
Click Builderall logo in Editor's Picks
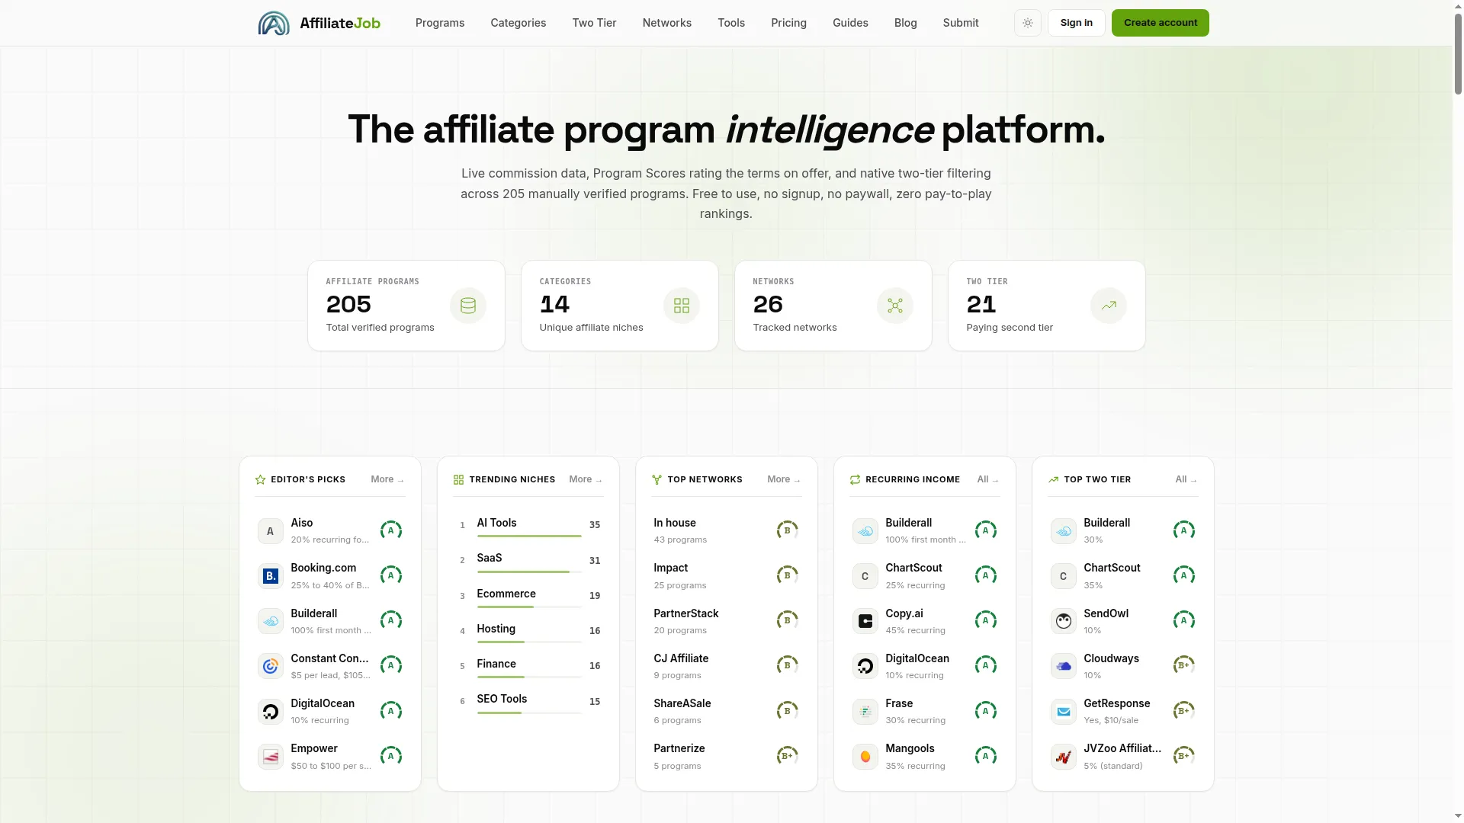tap(270, 621)
